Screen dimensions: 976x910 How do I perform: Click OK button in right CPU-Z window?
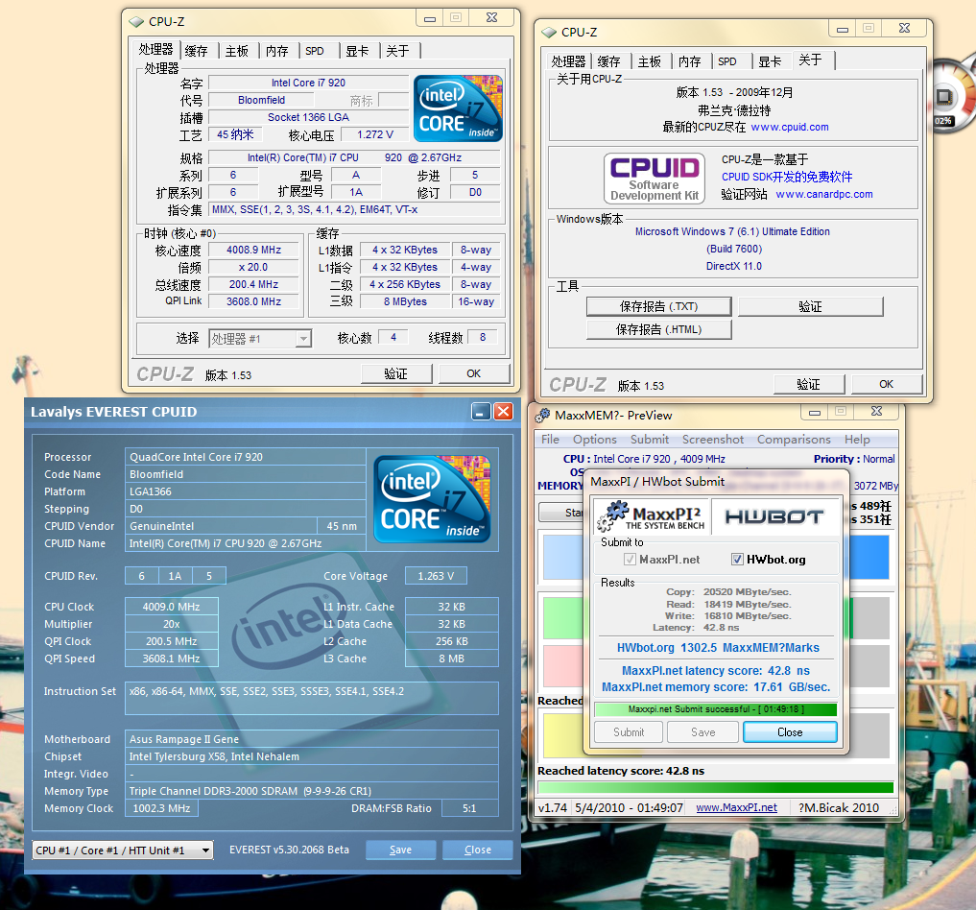tap(887, 384)
